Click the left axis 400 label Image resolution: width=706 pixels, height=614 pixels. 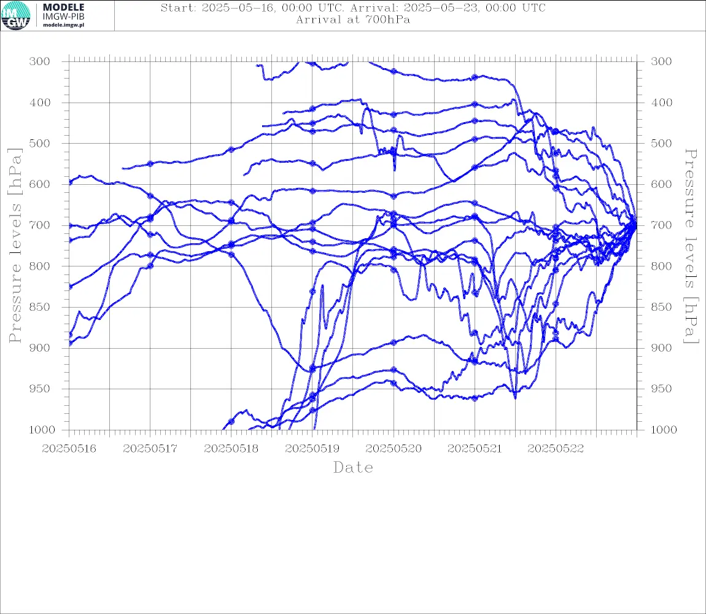pyautogui.click(x=40, y=103)
